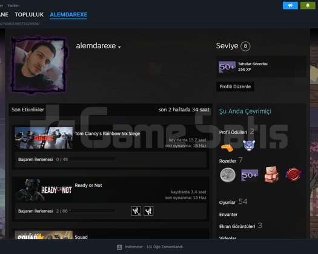Image resolution: width=318 pixels, height=254 pixels.
Task: Click the profile URL address text
Action: (x=19, y=24)
